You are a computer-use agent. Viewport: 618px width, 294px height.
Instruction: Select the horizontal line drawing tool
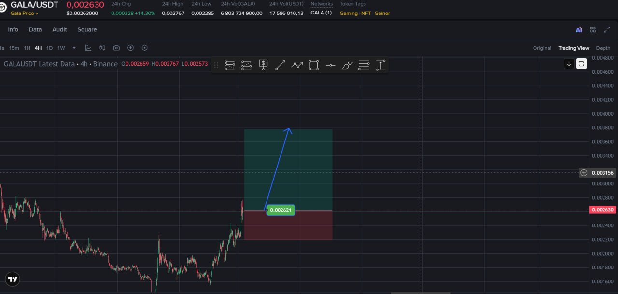pyautogui.click(x=330, y=65)
